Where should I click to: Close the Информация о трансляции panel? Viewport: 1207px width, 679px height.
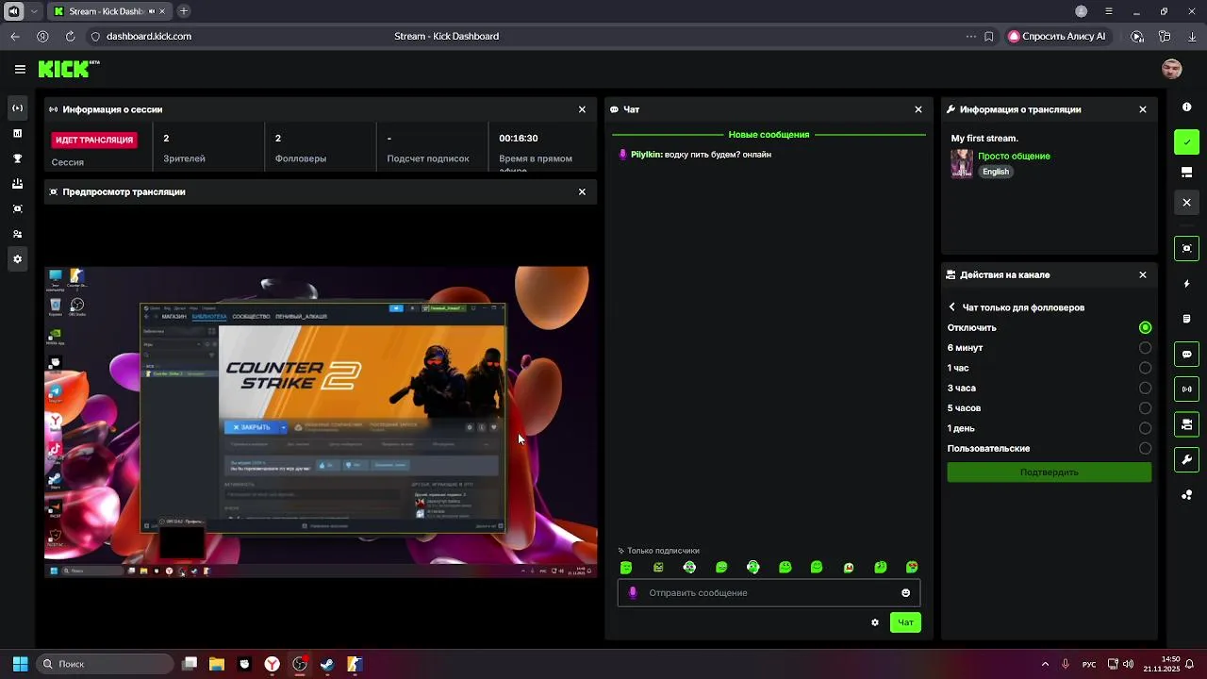point(1143,109)
